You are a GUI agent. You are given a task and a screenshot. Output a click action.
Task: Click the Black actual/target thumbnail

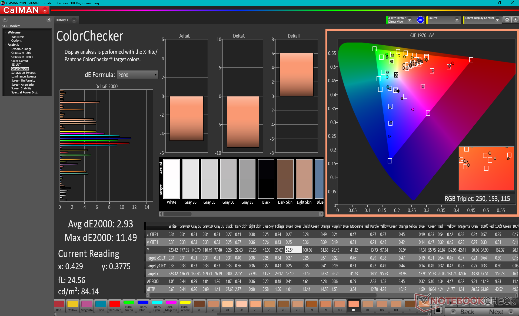(x=266, y=179)
